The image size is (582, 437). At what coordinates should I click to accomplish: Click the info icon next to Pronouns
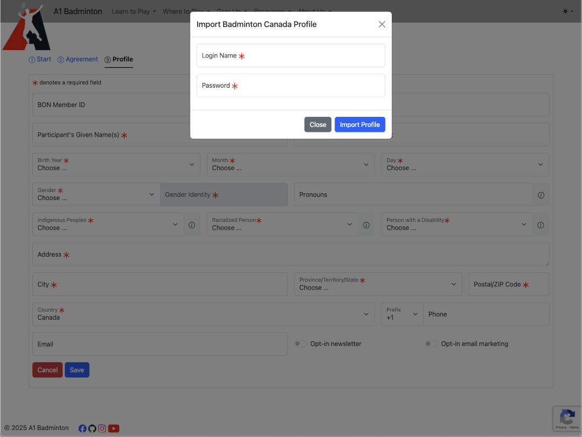(541, 195)
